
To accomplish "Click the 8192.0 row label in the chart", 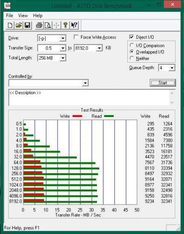I will click(x=15, y=201).
